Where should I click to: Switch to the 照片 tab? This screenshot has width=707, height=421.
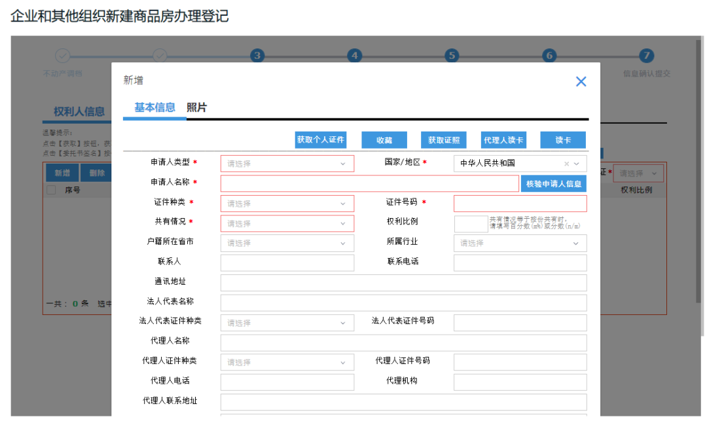point(197,107)
